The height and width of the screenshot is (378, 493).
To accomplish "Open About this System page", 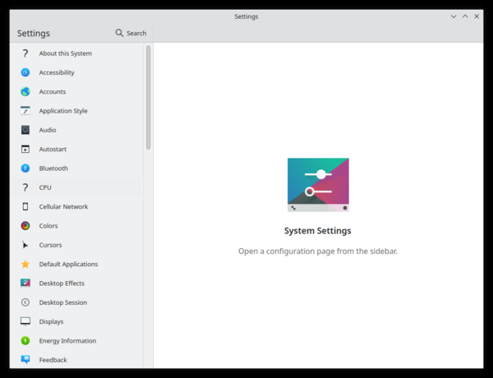I will [x=65, y=53].
